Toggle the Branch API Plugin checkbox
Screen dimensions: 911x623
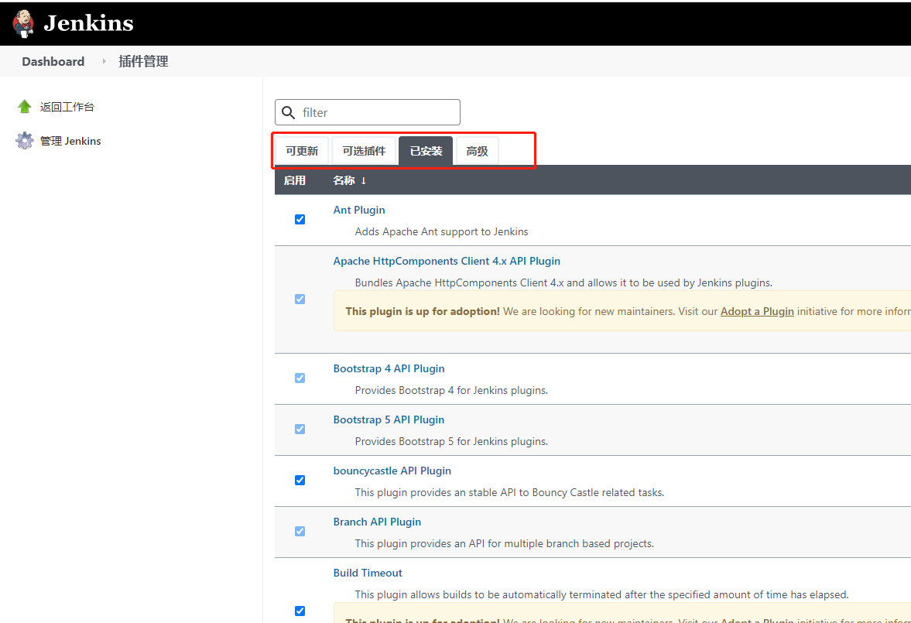300,531
